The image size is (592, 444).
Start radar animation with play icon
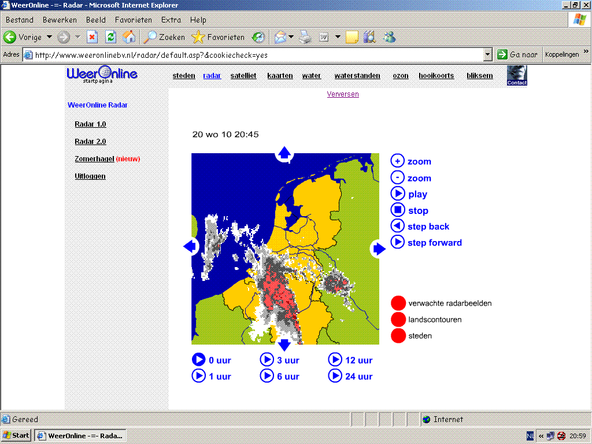[x=397, y=194]
